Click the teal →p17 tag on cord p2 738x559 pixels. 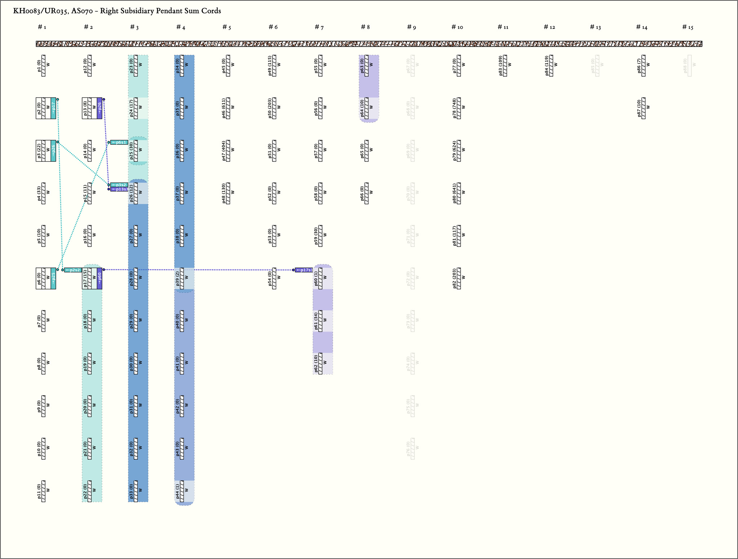(x=53, y=108)
